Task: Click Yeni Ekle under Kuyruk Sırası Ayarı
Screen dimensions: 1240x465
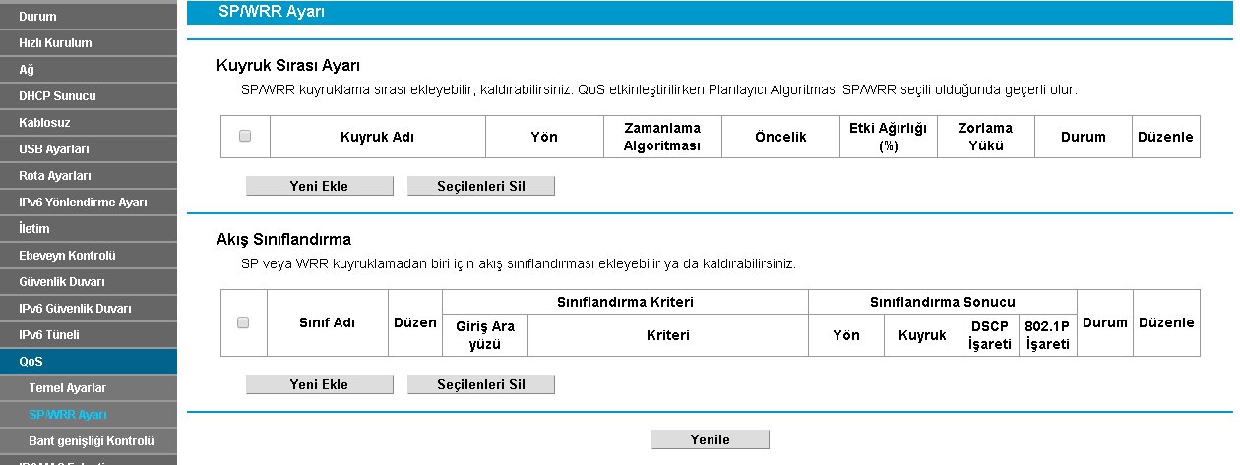Action: tap(319, 186)
